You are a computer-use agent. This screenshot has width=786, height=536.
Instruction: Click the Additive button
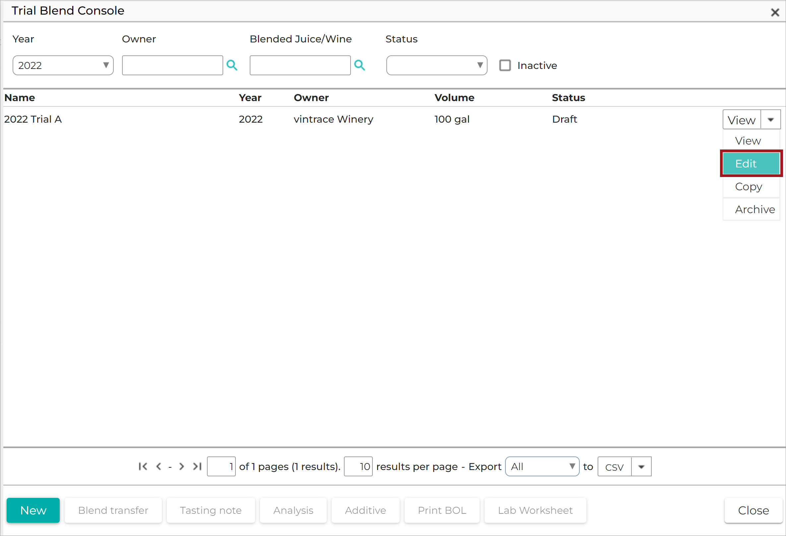point(365,510)
